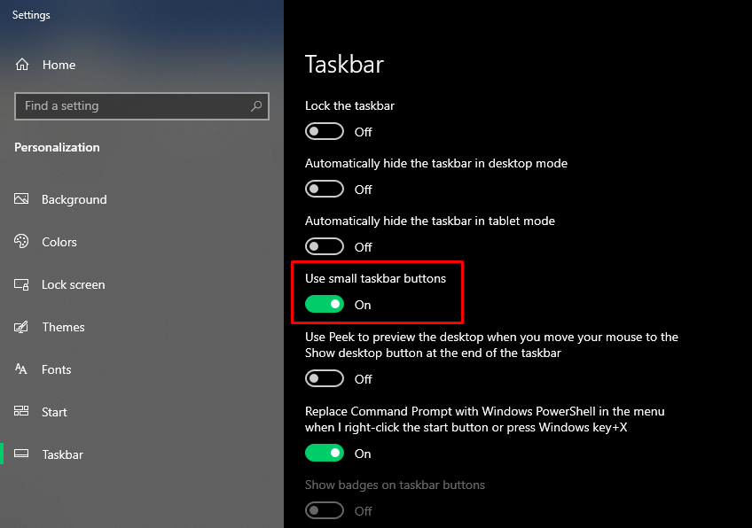This screenshot has width=752, height=528.
Task: Click the Use small taskbar buttons label
Action: [375, 278]
